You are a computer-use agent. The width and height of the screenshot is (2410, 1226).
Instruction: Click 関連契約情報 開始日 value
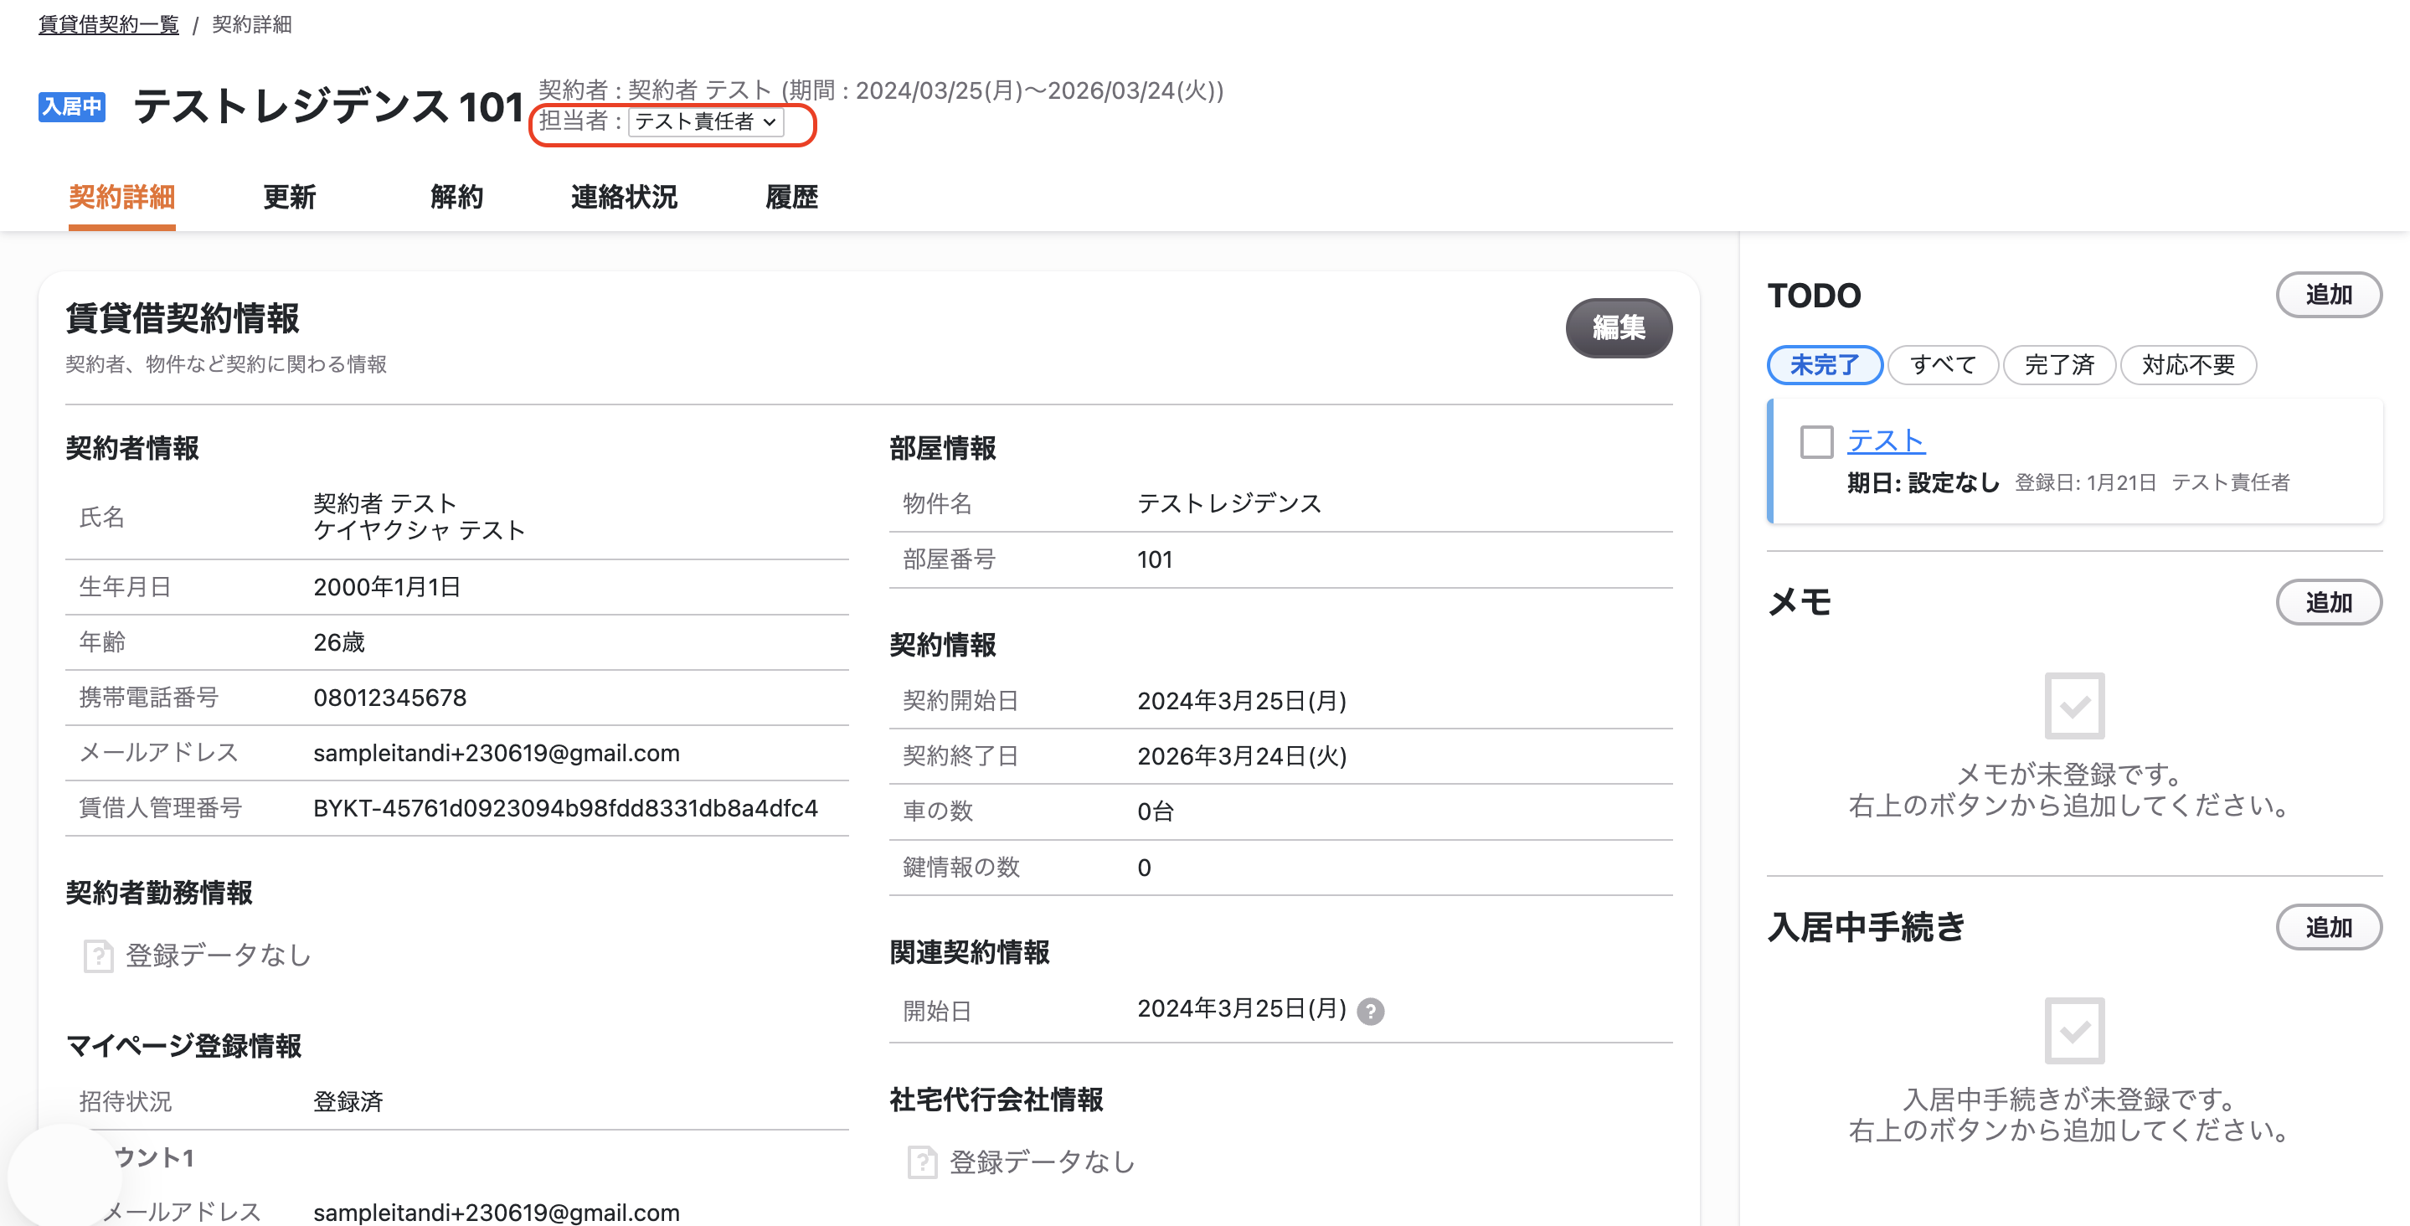1242,1009
